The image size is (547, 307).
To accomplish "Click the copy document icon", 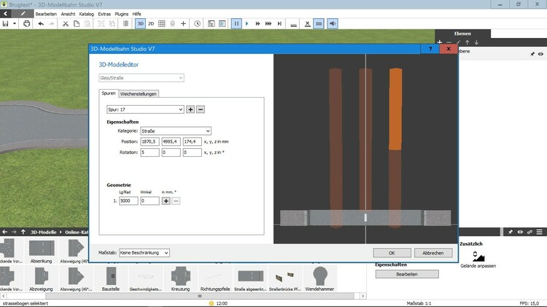I will coord(77,24).
